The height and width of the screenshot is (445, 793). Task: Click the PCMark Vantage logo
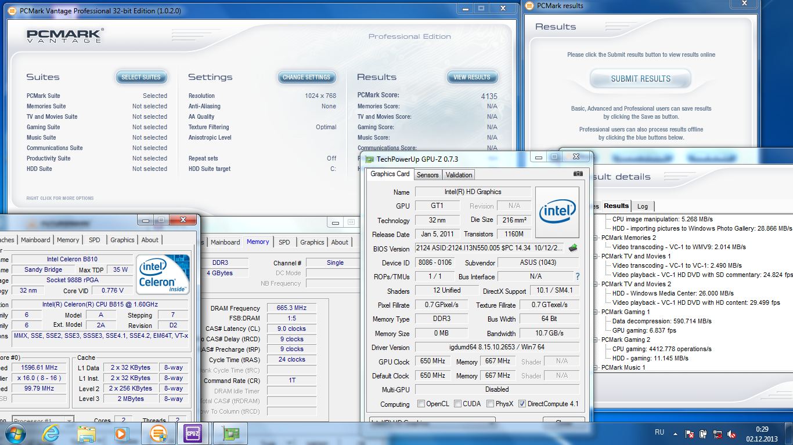click(65, 36)
